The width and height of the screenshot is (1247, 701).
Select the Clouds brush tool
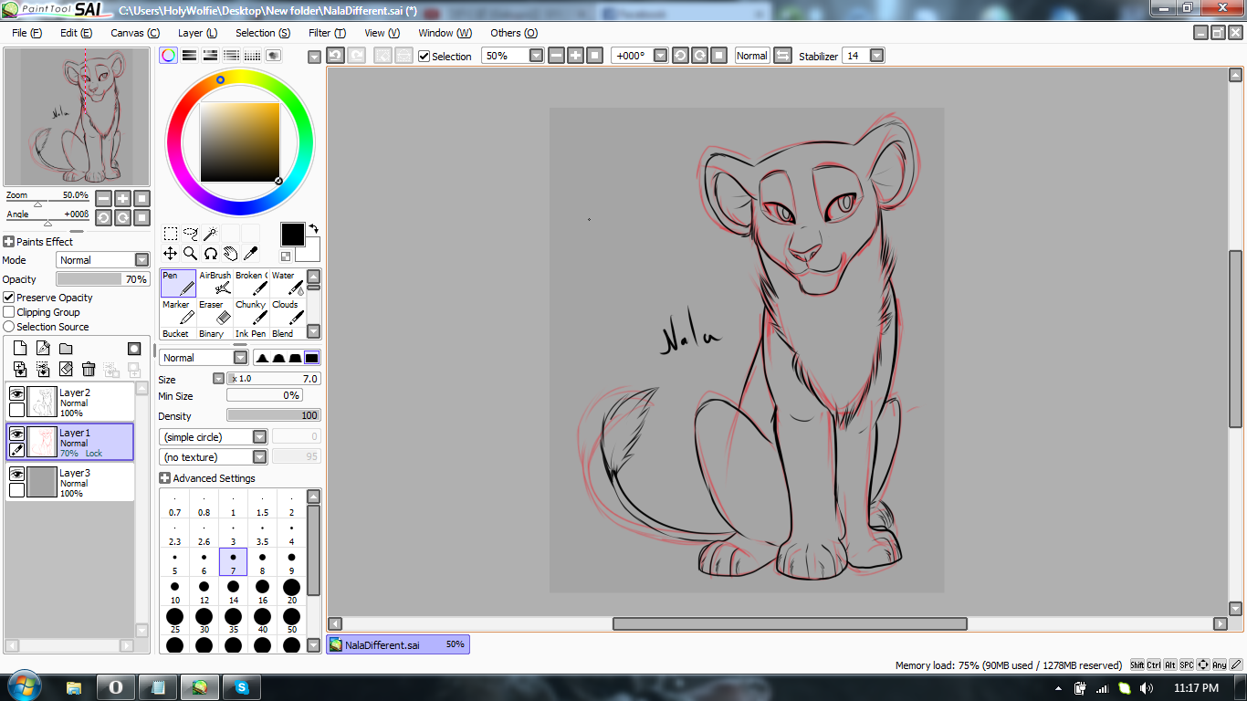tap(288, 312)
